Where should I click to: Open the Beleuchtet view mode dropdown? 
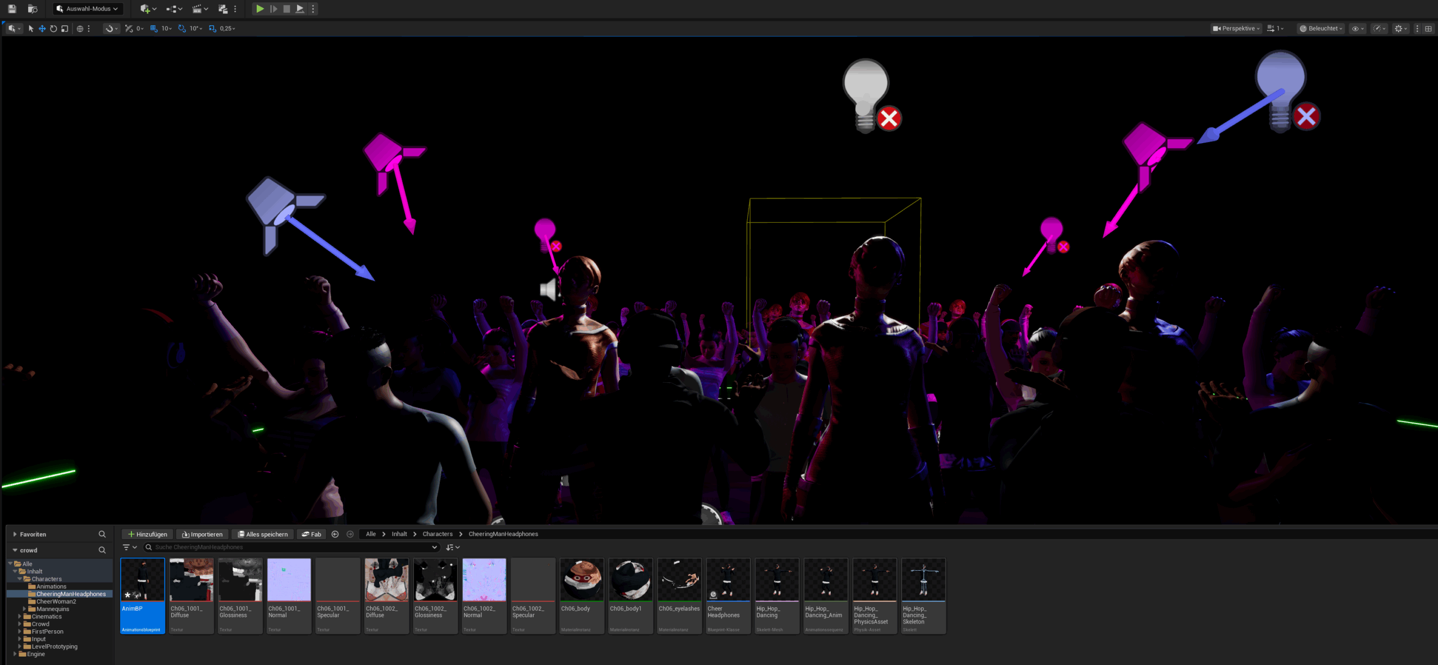1321,29
